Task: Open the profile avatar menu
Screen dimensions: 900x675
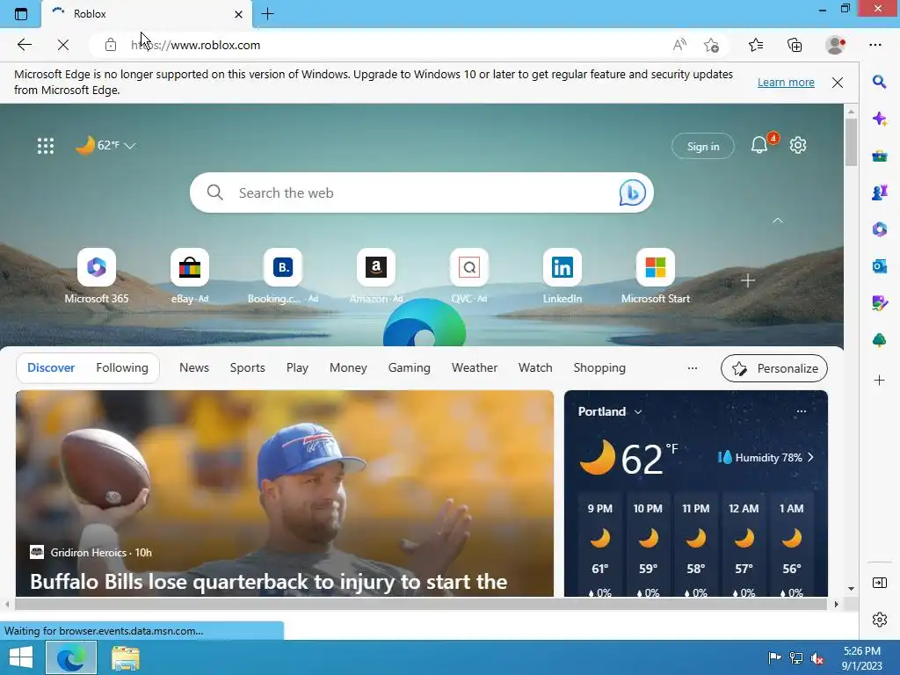Action: tap(835, 45)
